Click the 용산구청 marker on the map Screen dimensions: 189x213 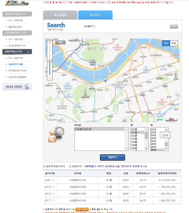103,47
